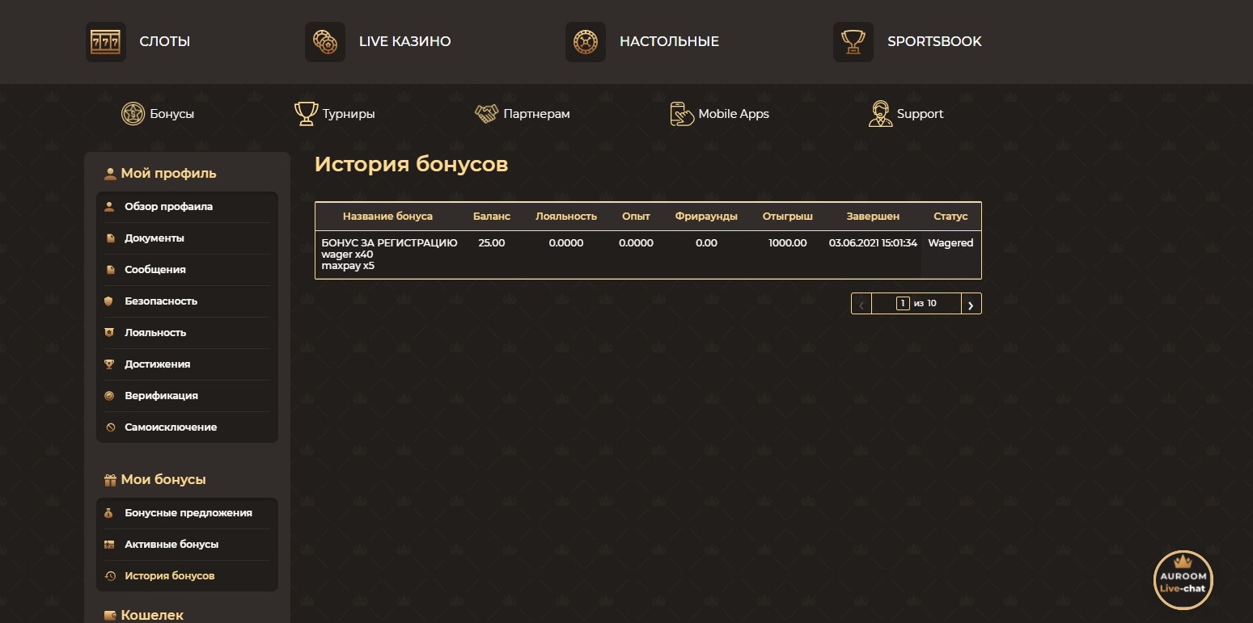Click the page number input field

pyautogui.click(x=903, y=304)
